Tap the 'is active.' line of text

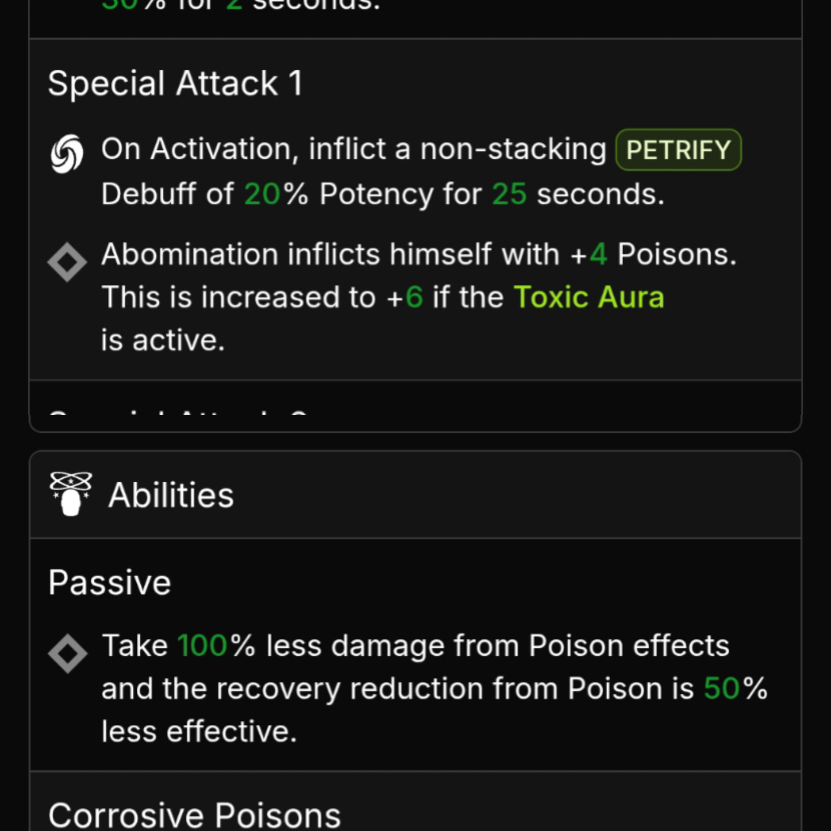point(163,340)
